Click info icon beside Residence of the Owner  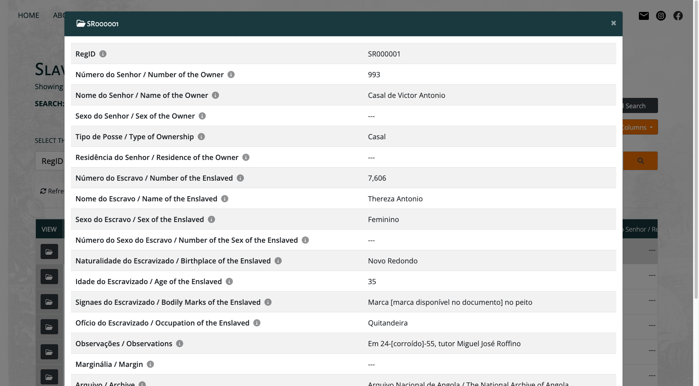coord(246,157)
